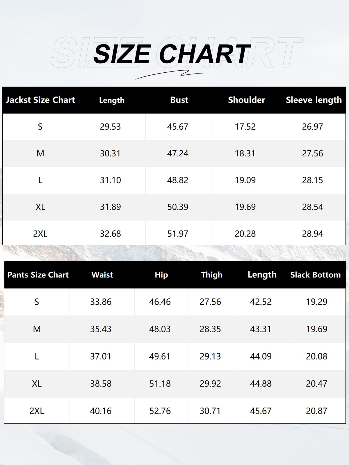The width and height of the screenshot is (349, 465).
Task: Select the jacket L length value 31.10
Action: [x=110, y=180]
